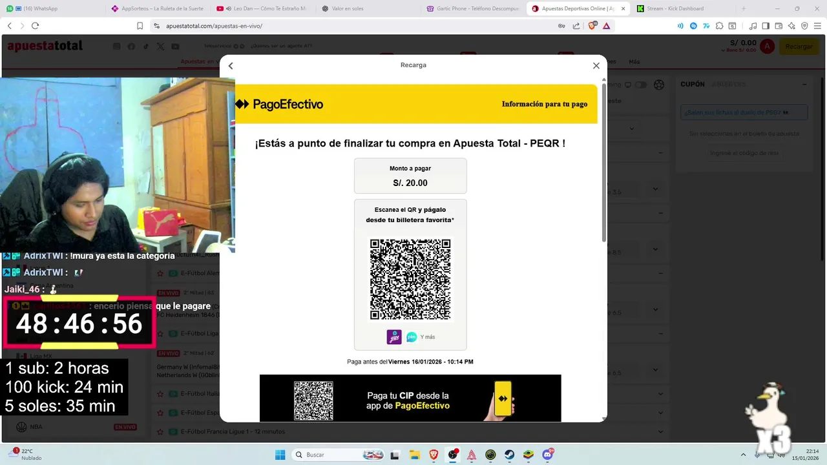Screen dimensions: 827x465
Task: Close the Recarga modal
Action: pyautogui.click(x=596, y=66)
